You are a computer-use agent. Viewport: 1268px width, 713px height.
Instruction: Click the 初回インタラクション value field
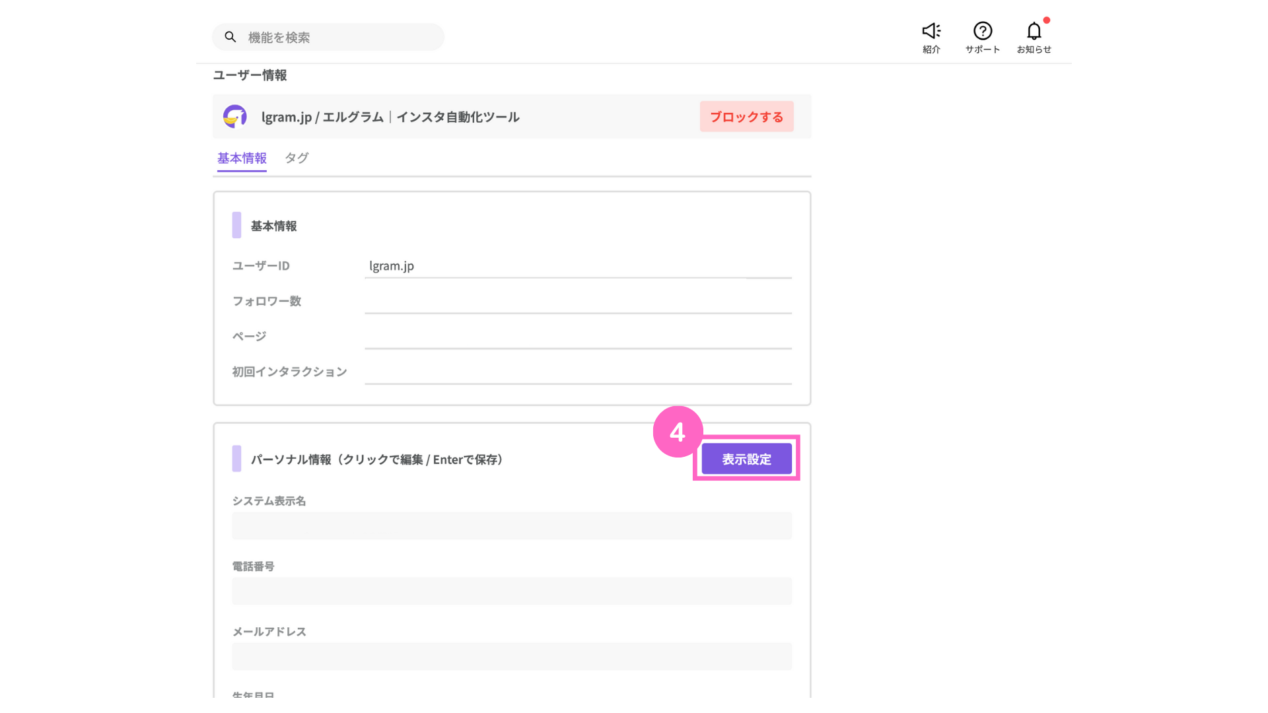(577, 372)
